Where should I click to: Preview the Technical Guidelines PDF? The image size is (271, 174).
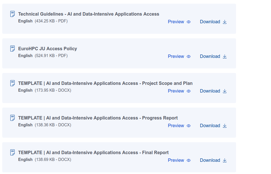tap(176, 22)
